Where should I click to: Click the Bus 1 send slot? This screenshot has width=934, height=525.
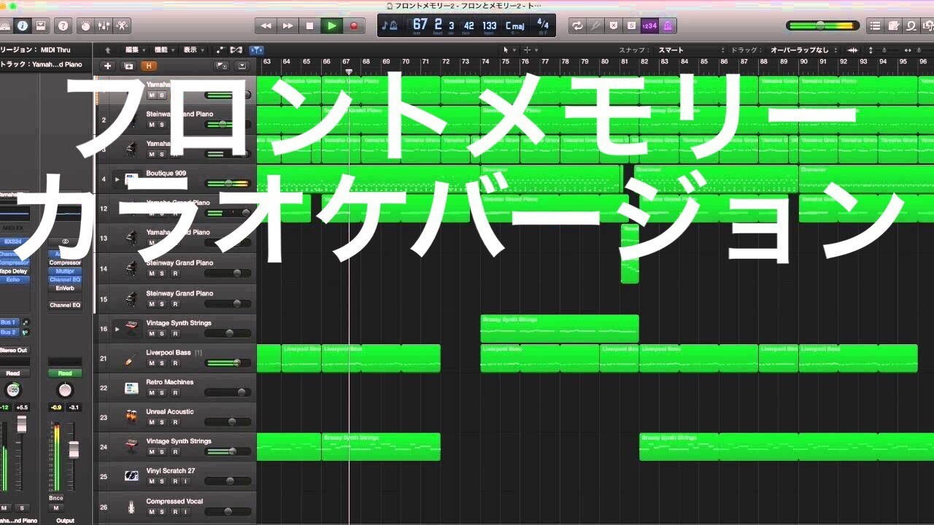[8, 322]
